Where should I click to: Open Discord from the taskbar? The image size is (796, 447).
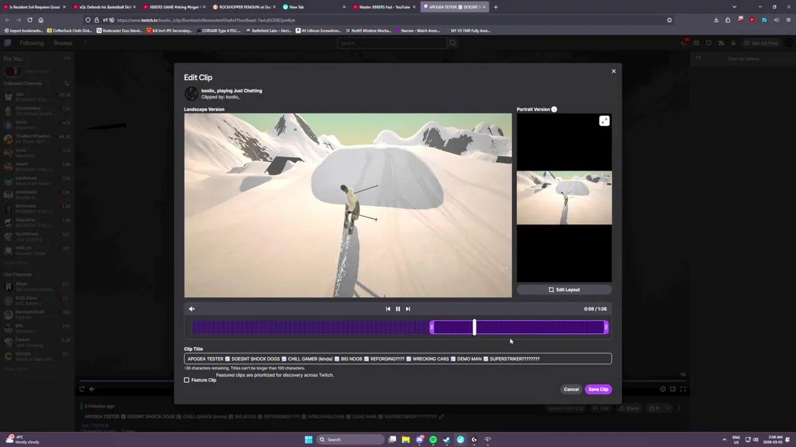(419, 440)
